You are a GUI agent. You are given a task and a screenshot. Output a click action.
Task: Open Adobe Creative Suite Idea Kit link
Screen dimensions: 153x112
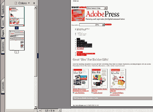pyautogui.click(x=99, y=90)
